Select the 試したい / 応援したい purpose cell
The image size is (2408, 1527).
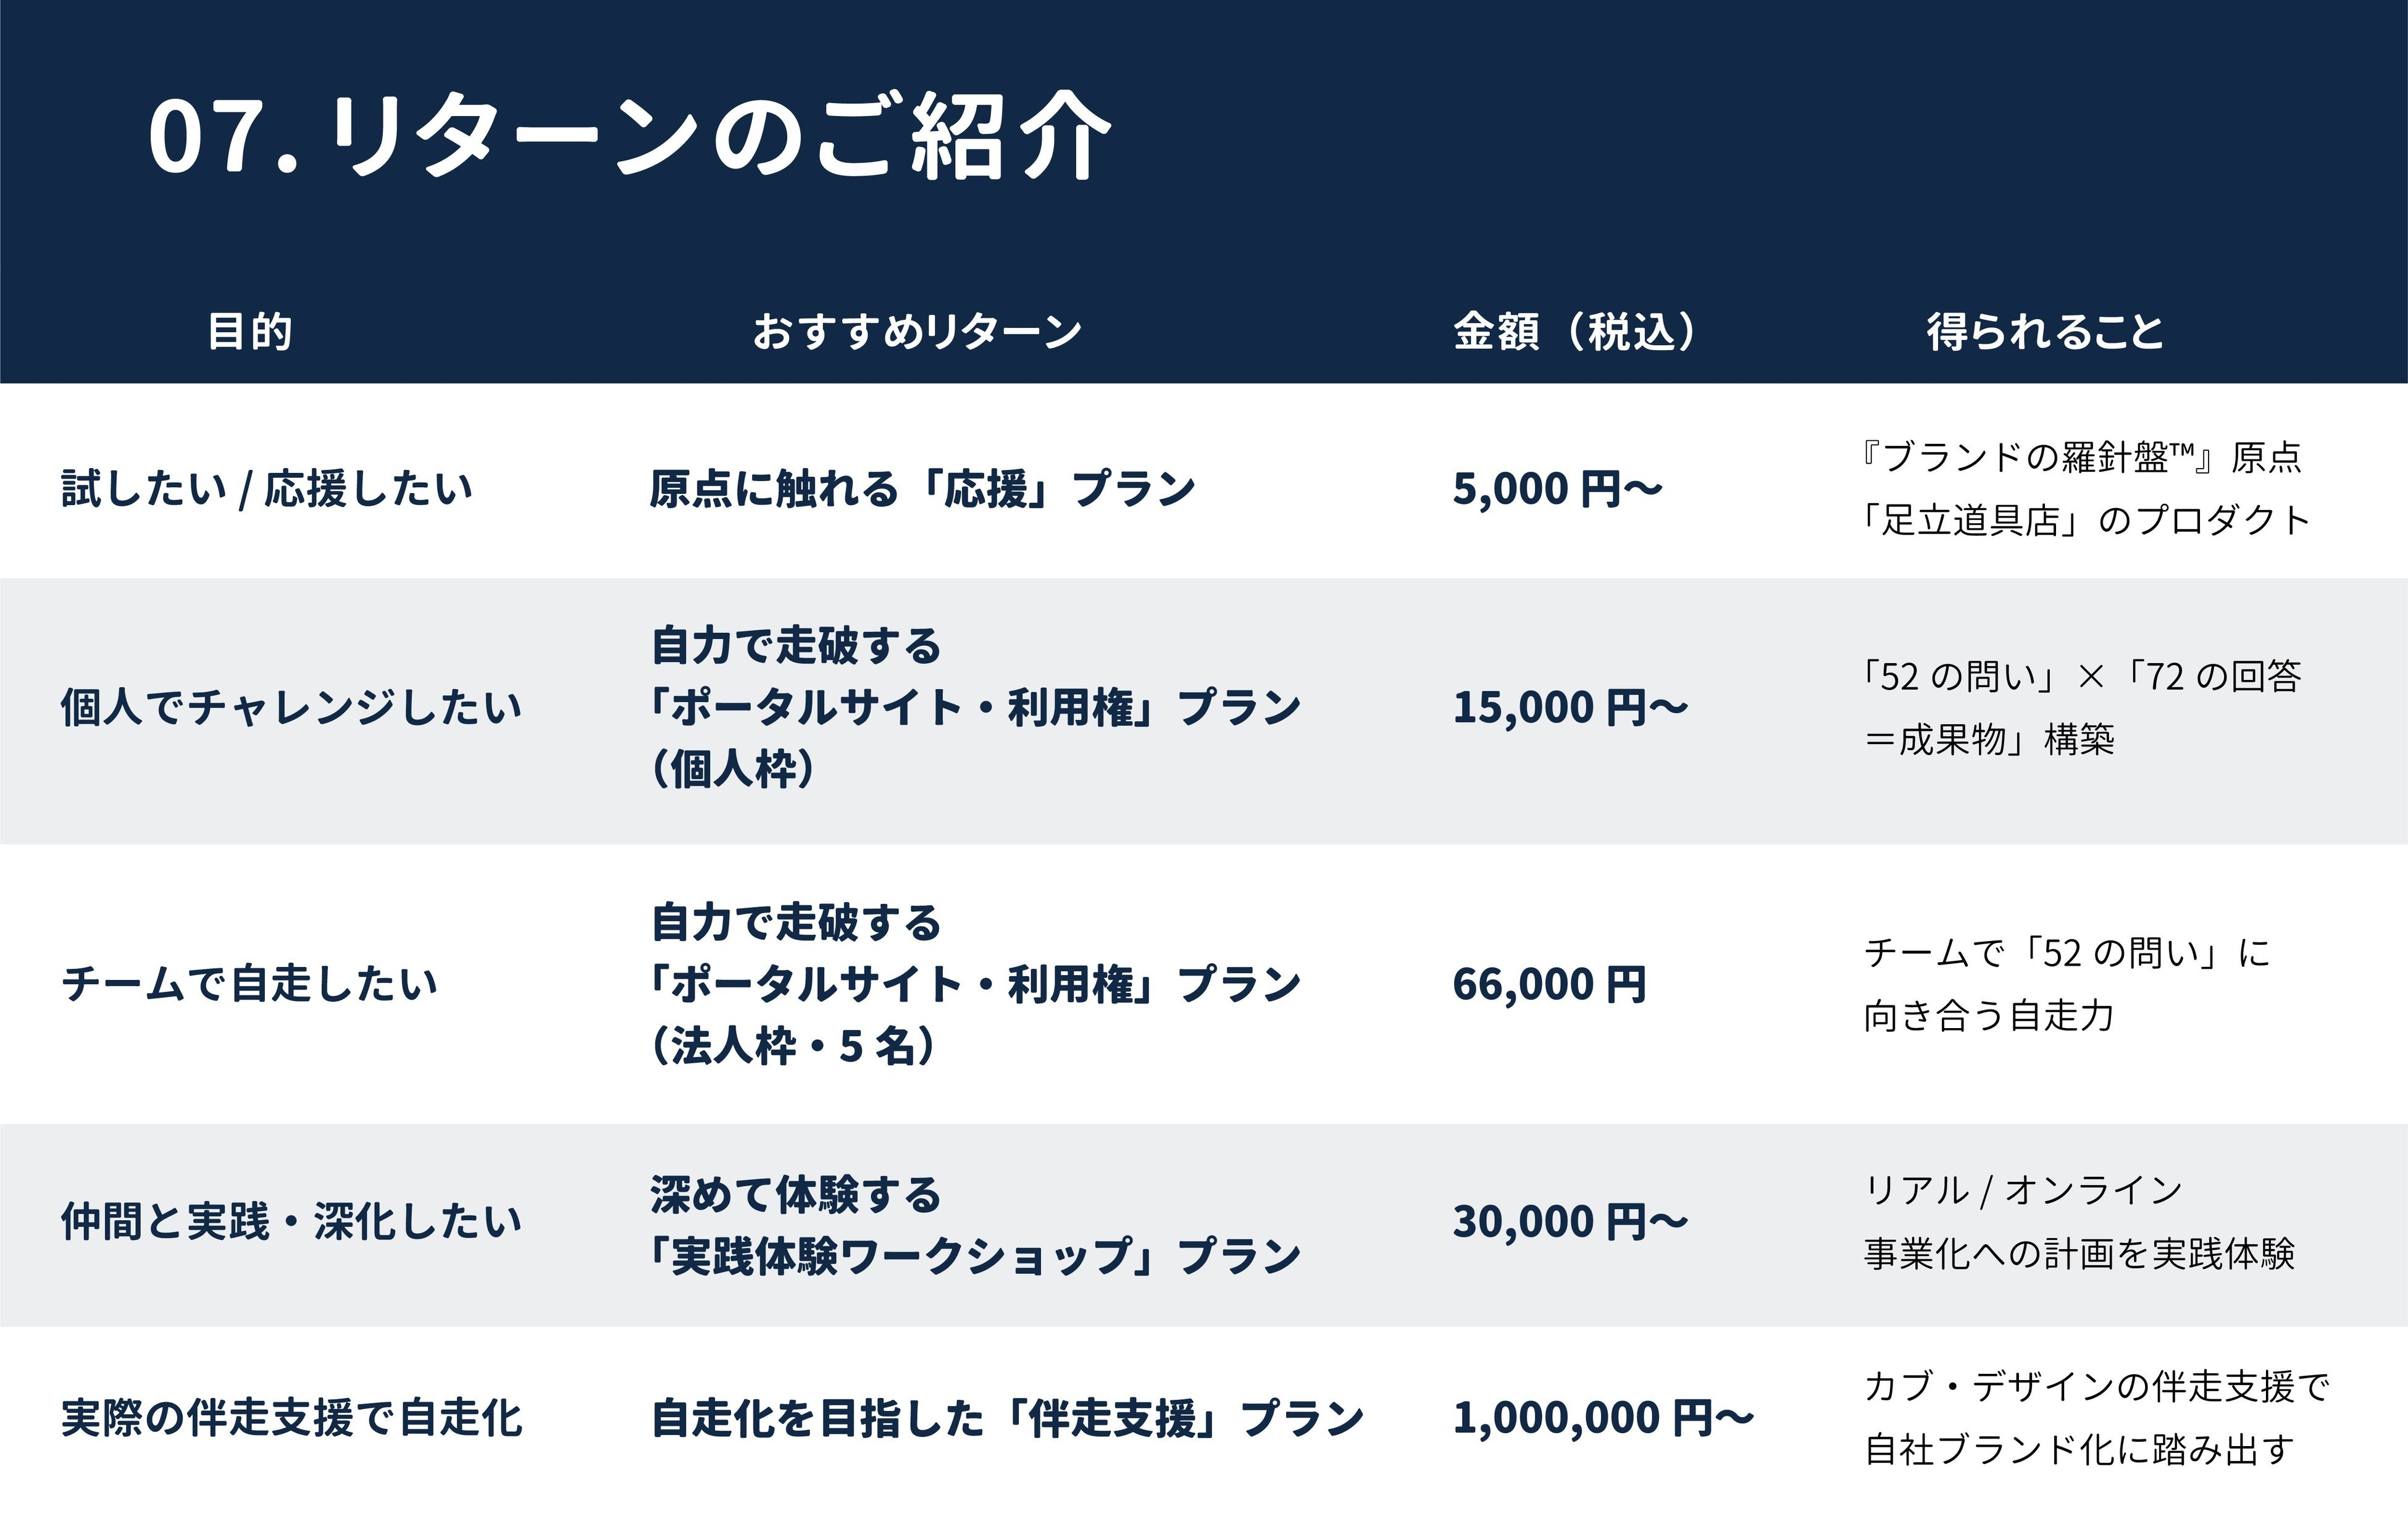[267, 489]
